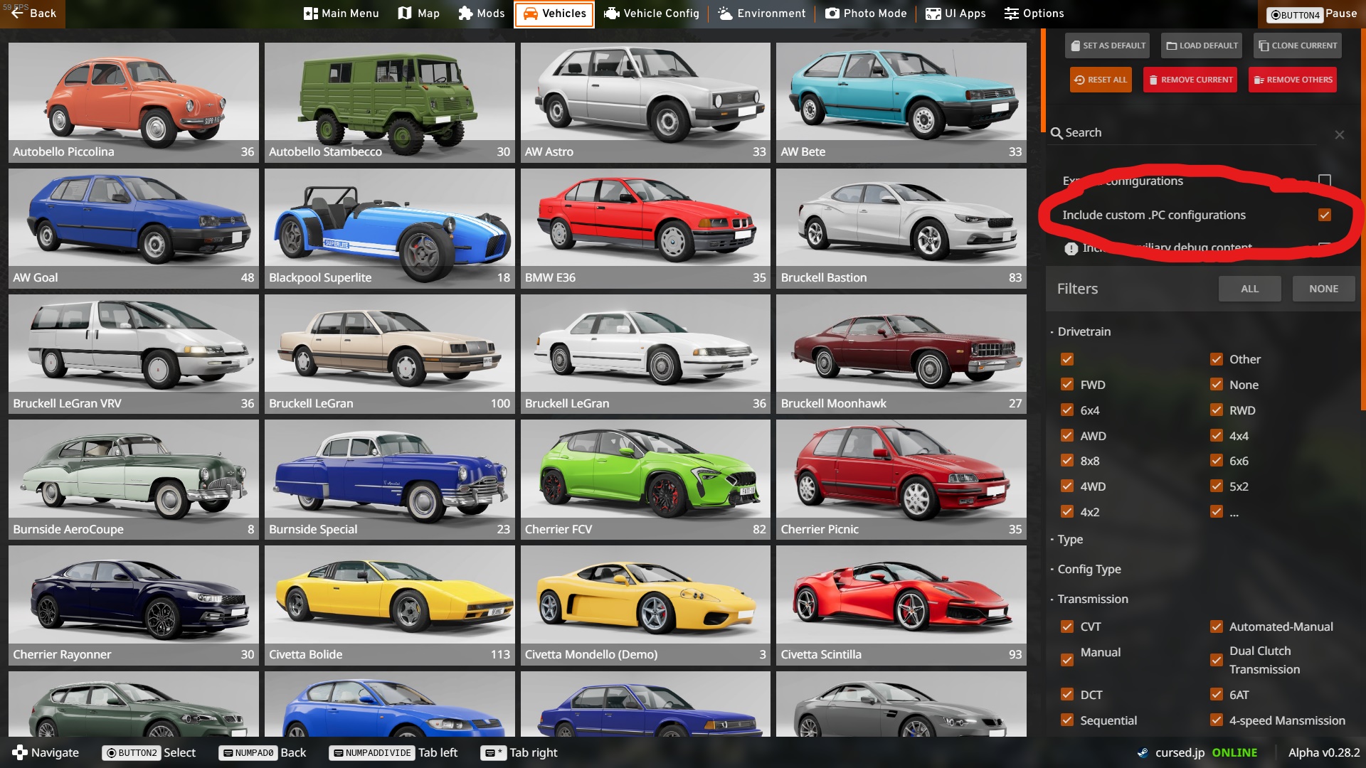The image size is (1366, 768).
Task: Select the AW Bete vehicle
Action: 901,102
